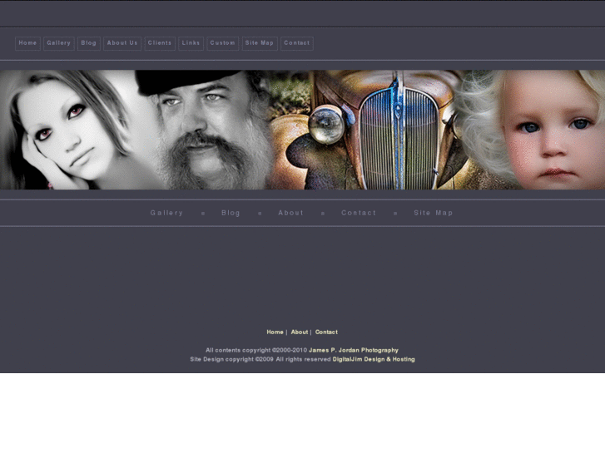Click Blog link below the banner
The height and width of the screenshot is (453, 605).
231,213
